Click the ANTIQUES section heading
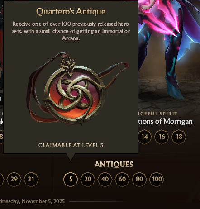Screen dimensions: 200x209 114,164
